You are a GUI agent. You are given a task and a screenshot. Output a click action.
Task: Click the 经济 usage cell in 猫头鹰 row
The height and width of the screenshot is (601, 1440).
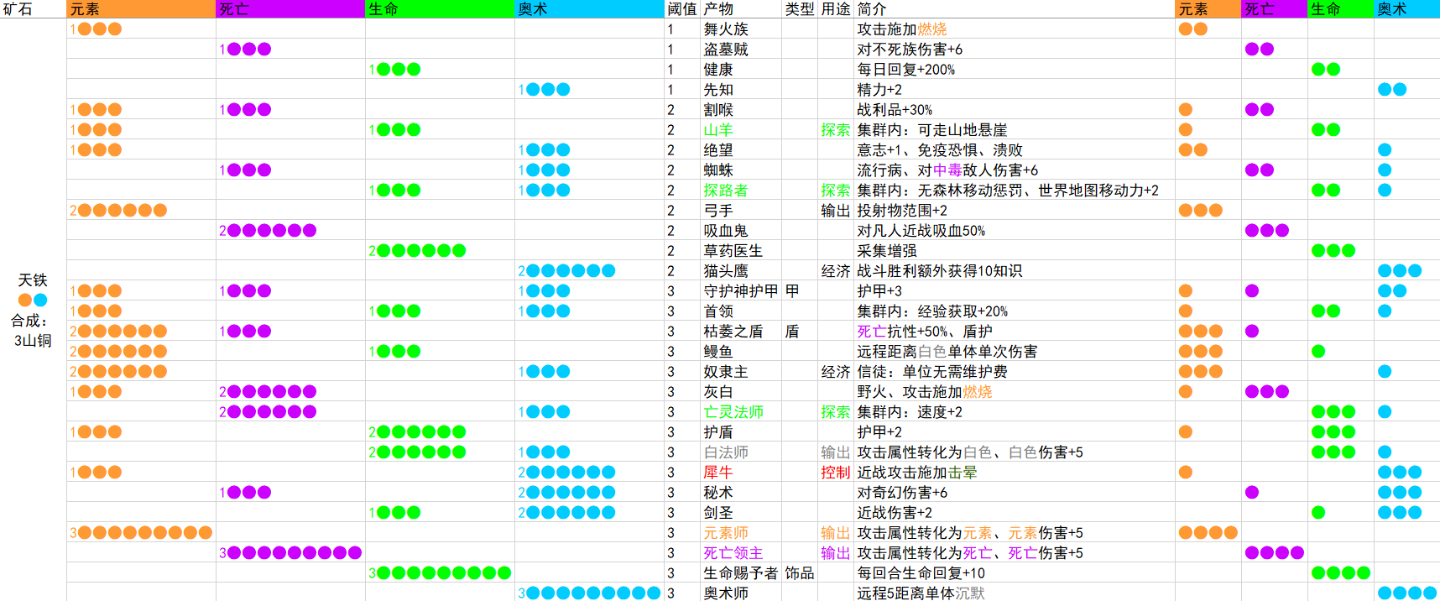click(x=836, y=271)
